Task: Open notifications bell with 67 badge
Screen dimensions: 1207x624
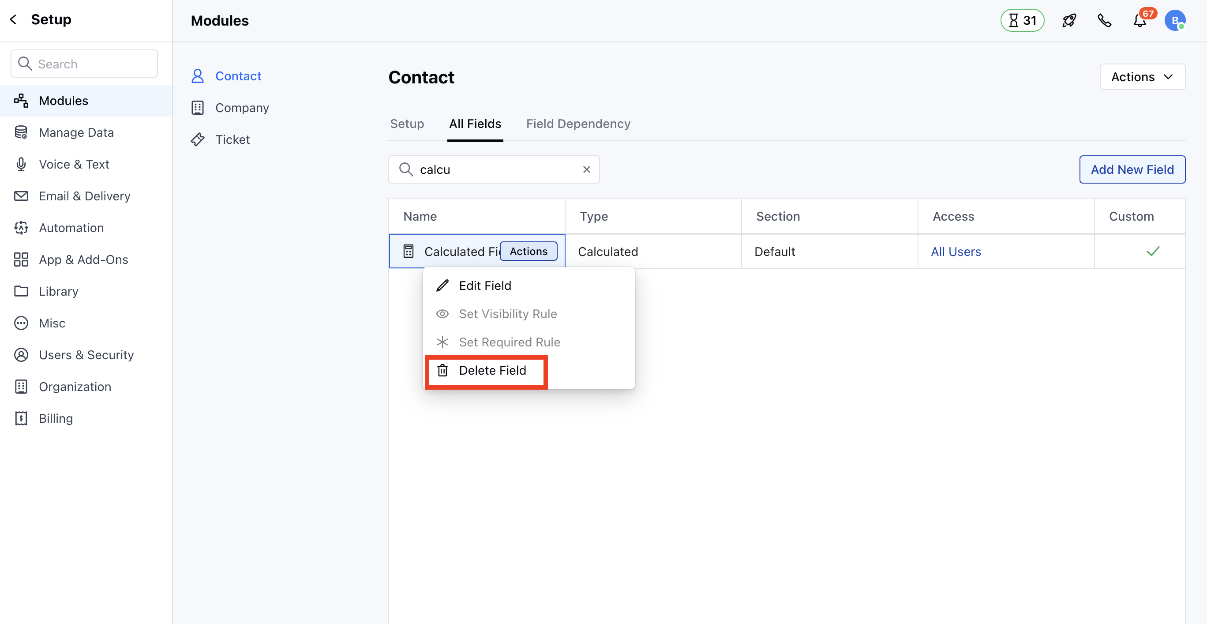Action: (x=1140, y=21)
